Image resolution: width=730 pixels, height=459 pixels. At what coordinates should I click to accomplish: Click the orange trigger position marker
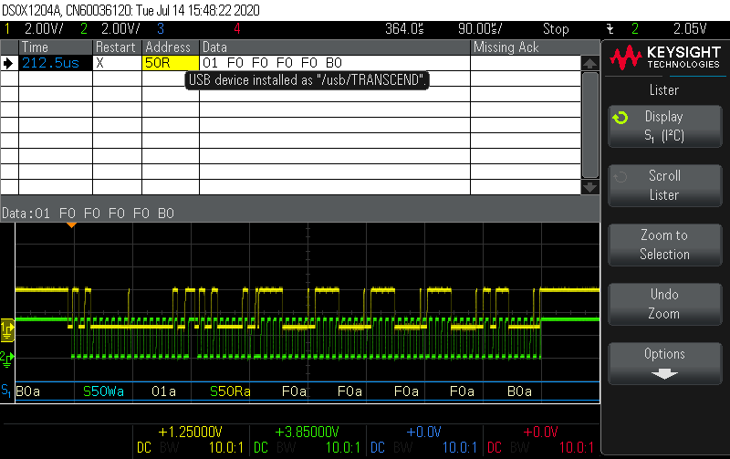click(x=71, y=225)
